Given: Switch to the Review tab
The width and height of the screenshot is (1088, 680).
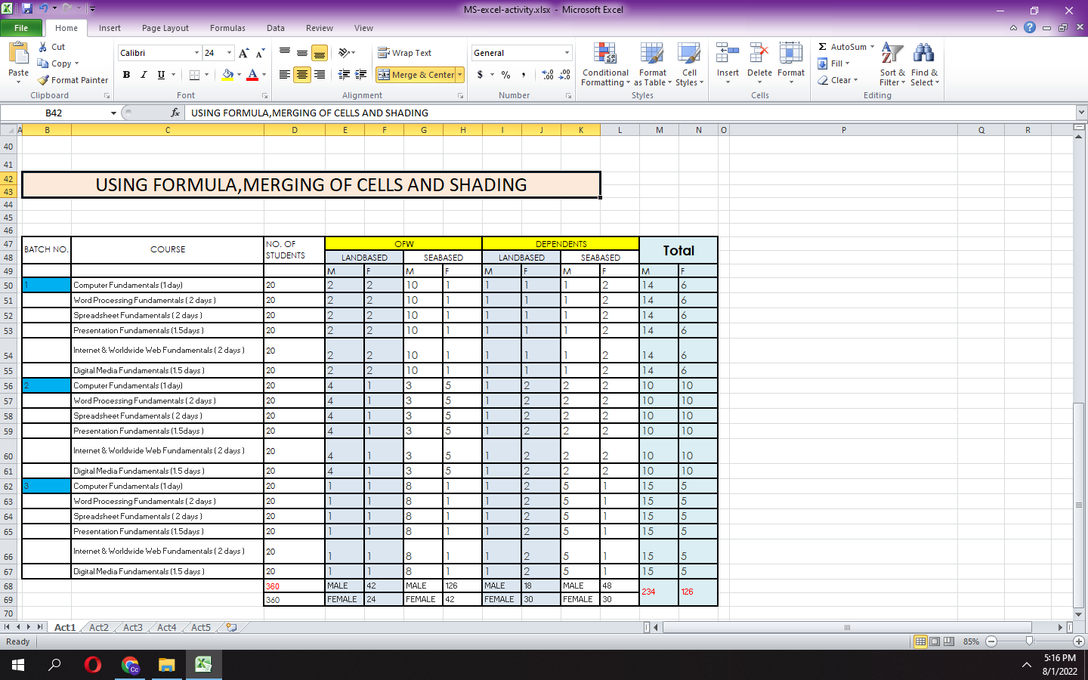Looking at the screenshot, I should [320, 28].
